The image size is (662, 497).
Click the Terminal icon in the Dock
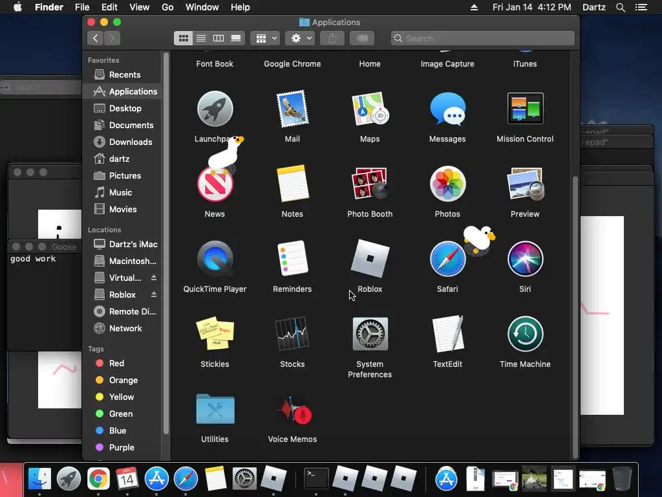(x=317, y=479)
